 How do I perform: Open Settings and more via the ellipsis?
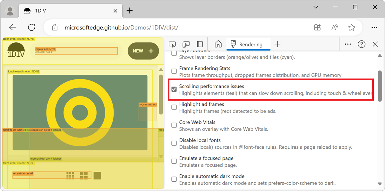(374, 28)
